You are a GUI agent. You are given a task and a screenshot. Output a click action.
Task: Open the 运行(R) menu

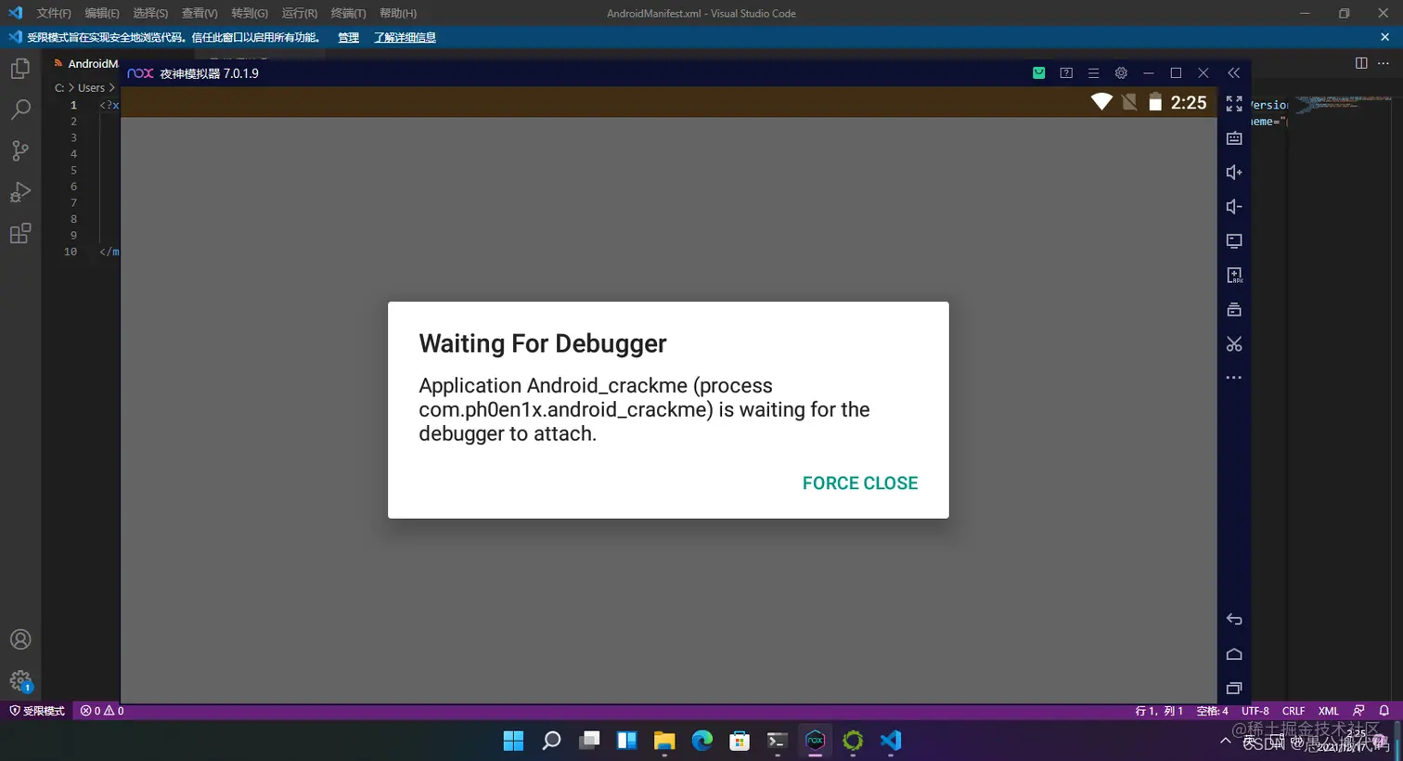point(300,13)
